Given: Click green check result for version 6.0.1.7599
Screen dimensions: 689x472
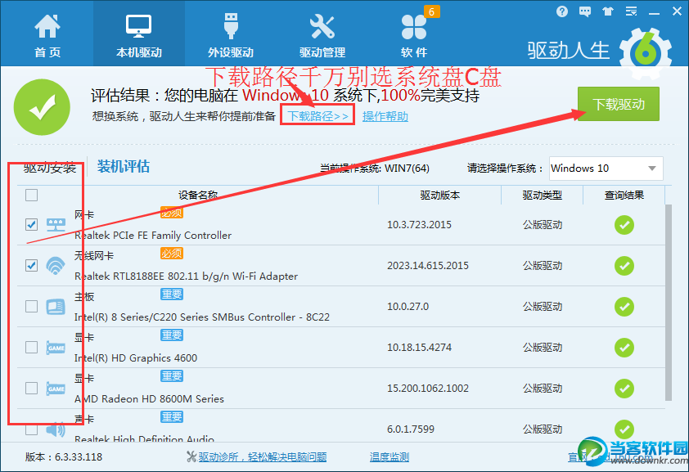Looking at the screenshot, I should click(x=624, y=429).
